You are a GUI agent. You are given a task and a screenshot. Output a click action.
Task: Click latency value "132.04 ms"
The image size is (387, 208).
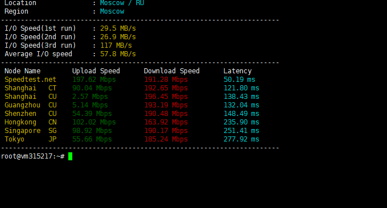[241, 105]
